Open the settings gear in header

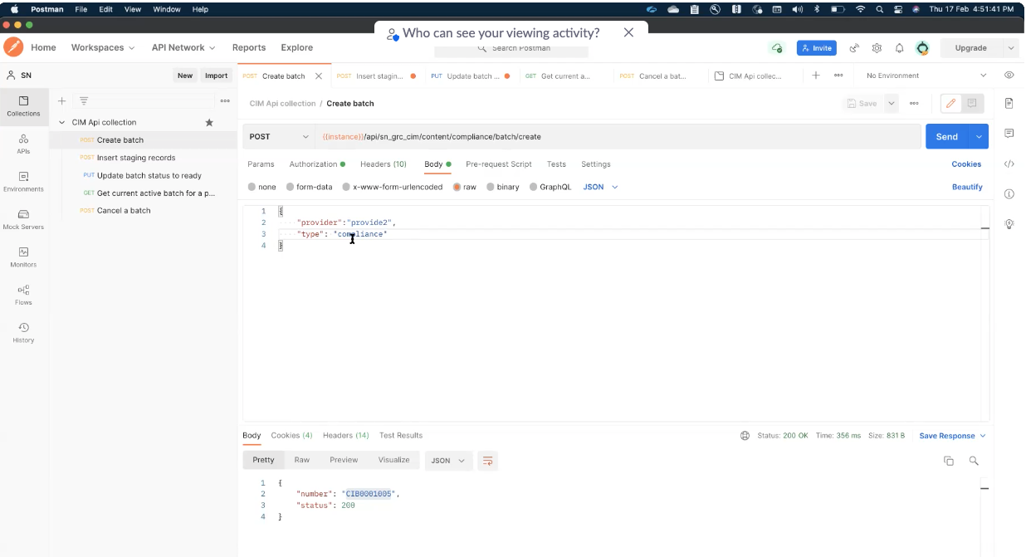(x=877, y=48)
